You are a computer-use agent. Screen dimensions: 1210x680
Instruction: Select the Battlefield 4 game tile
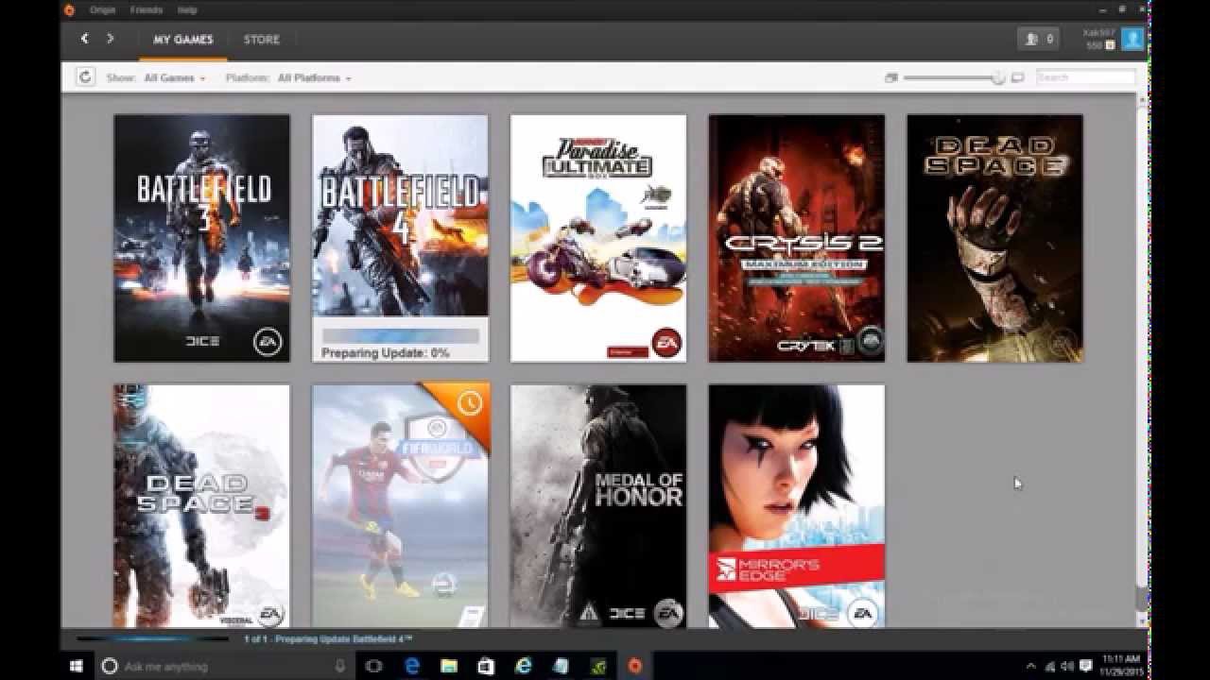pyautogui.click(x=401, y=238)
